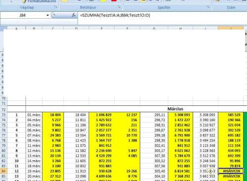Select the date cell 04.márc
Viewport: 247px width, 181px height.
(34, 120)
